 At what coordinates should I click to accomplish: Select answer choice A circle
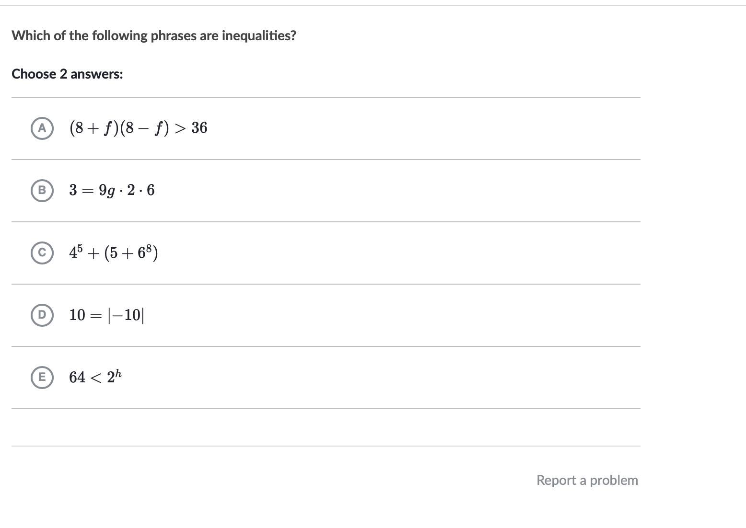pos(42,128)
